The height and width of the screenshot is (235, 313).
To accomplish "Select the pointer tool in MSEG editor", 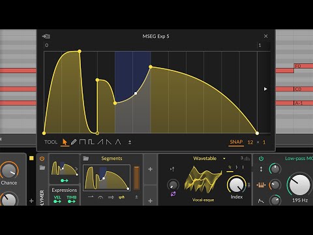I will (x=65, y=142).
